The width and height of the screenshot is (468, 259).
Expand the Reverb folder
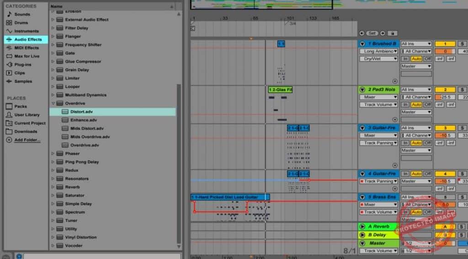53,187
